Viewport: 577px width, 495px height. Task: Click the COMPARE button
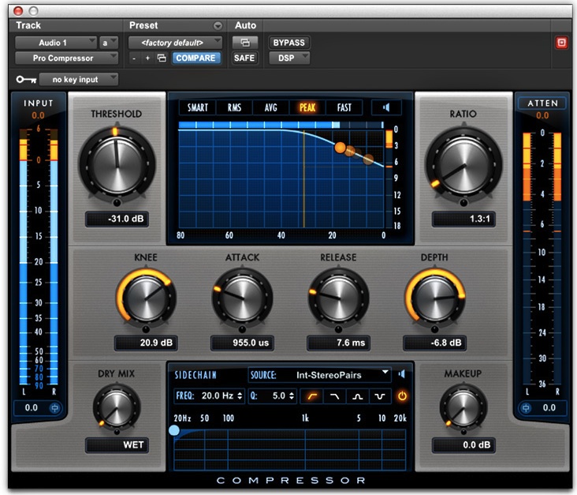coord(195,58)
